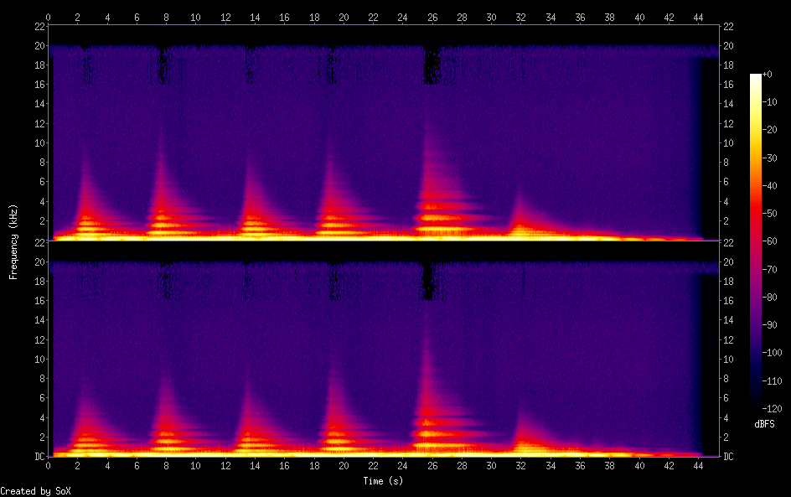Click the "Frequency (kHz)" vertical axis label
The width and height of the screenshot is (791, 497).
[x=13, y=241]
